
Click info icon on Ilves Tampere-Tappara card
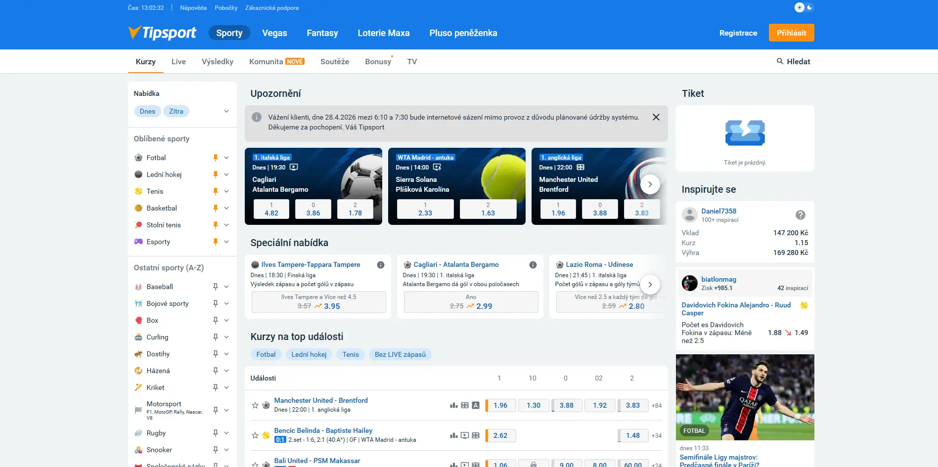[x=381, y=265]
